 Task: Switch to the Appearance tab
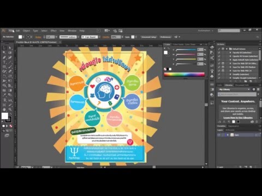click(x=234, y=126)
